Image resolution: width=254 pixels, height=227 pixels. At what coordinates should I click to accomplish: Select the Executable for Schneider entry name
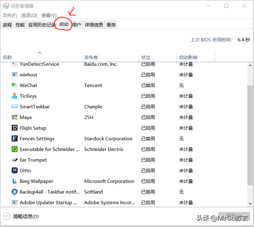(50, 149)
